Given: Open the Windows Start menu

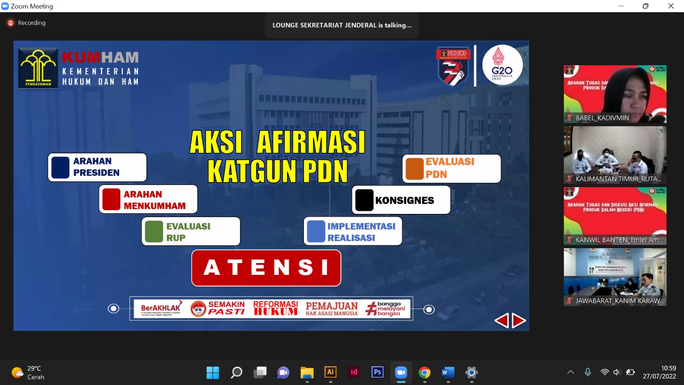Looking at the screenshot, I should tap(213, 372).
